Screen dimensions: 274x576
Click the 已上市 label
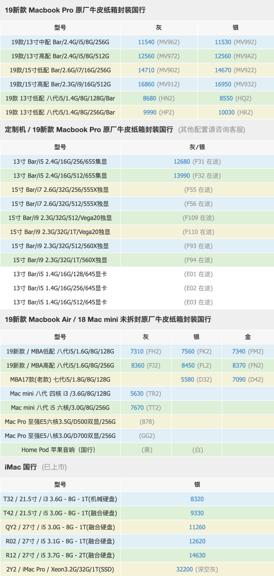click(x=54, y=467)
